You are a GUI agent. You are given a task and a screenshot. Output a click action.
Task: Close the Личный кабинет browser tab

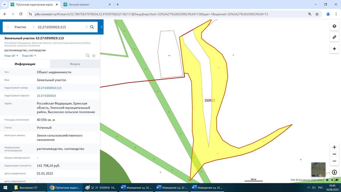[110, 5]
